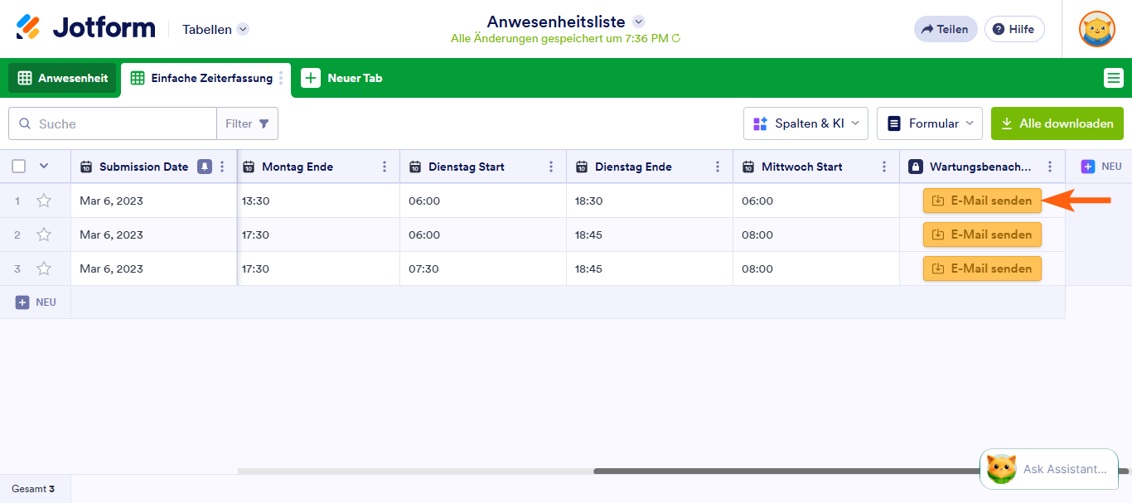Screen dimensions: 1132x503
Task: Open the Filter button
Action: 247,123
